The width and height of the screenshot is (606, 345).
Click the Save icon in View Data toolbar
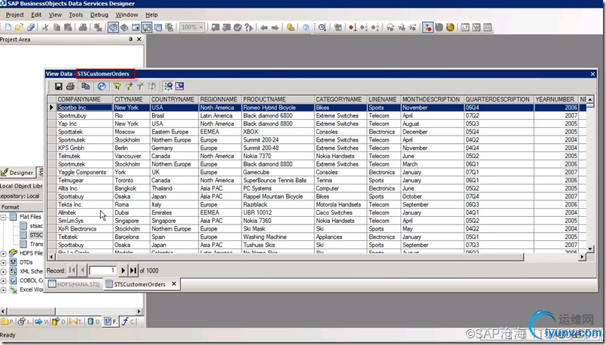click(x=59, y=87)
